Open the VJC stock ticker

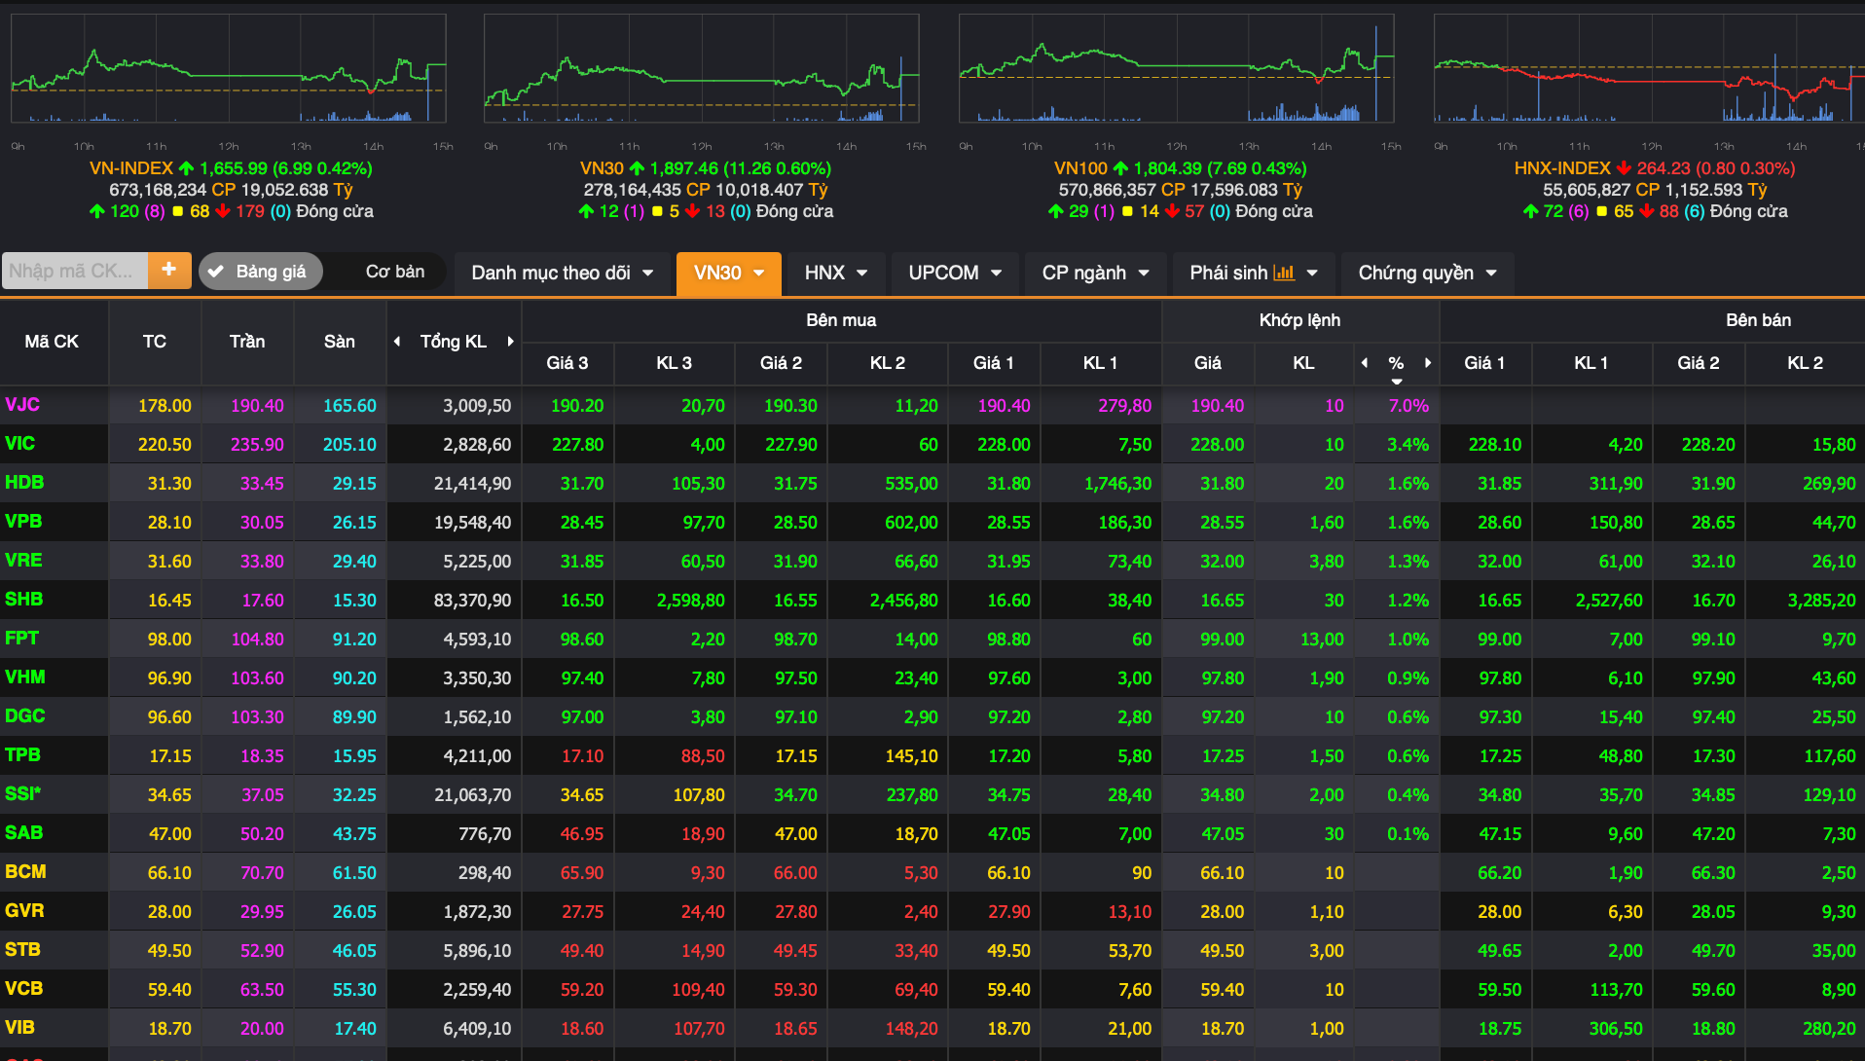click(22, 405)
